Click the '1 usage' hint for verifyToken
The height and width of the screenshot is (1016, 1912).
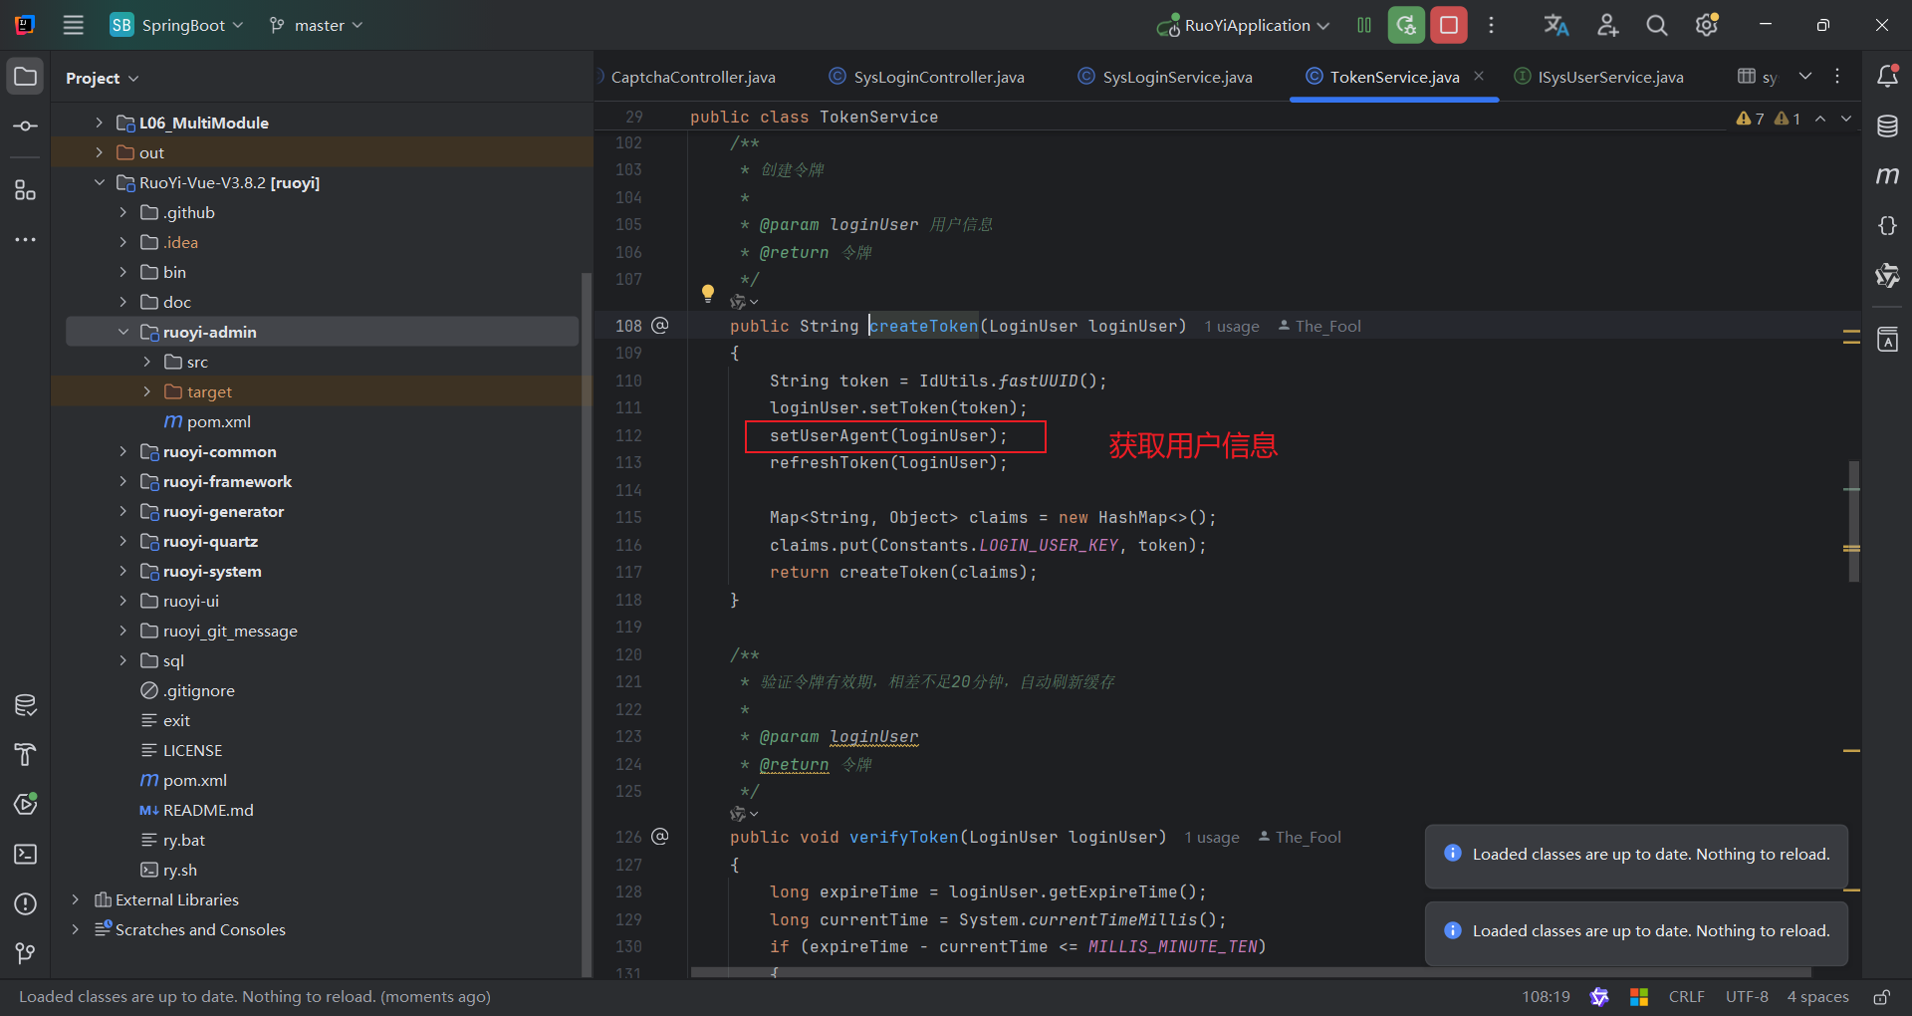(x=1212, y=838)
